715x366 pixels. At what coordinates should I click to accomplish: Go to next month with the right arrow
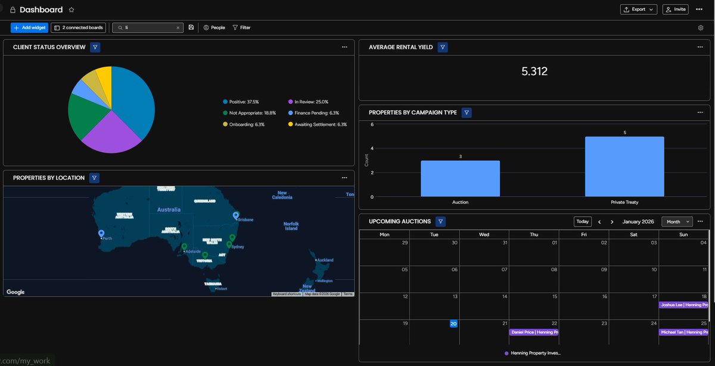(612, 221)
